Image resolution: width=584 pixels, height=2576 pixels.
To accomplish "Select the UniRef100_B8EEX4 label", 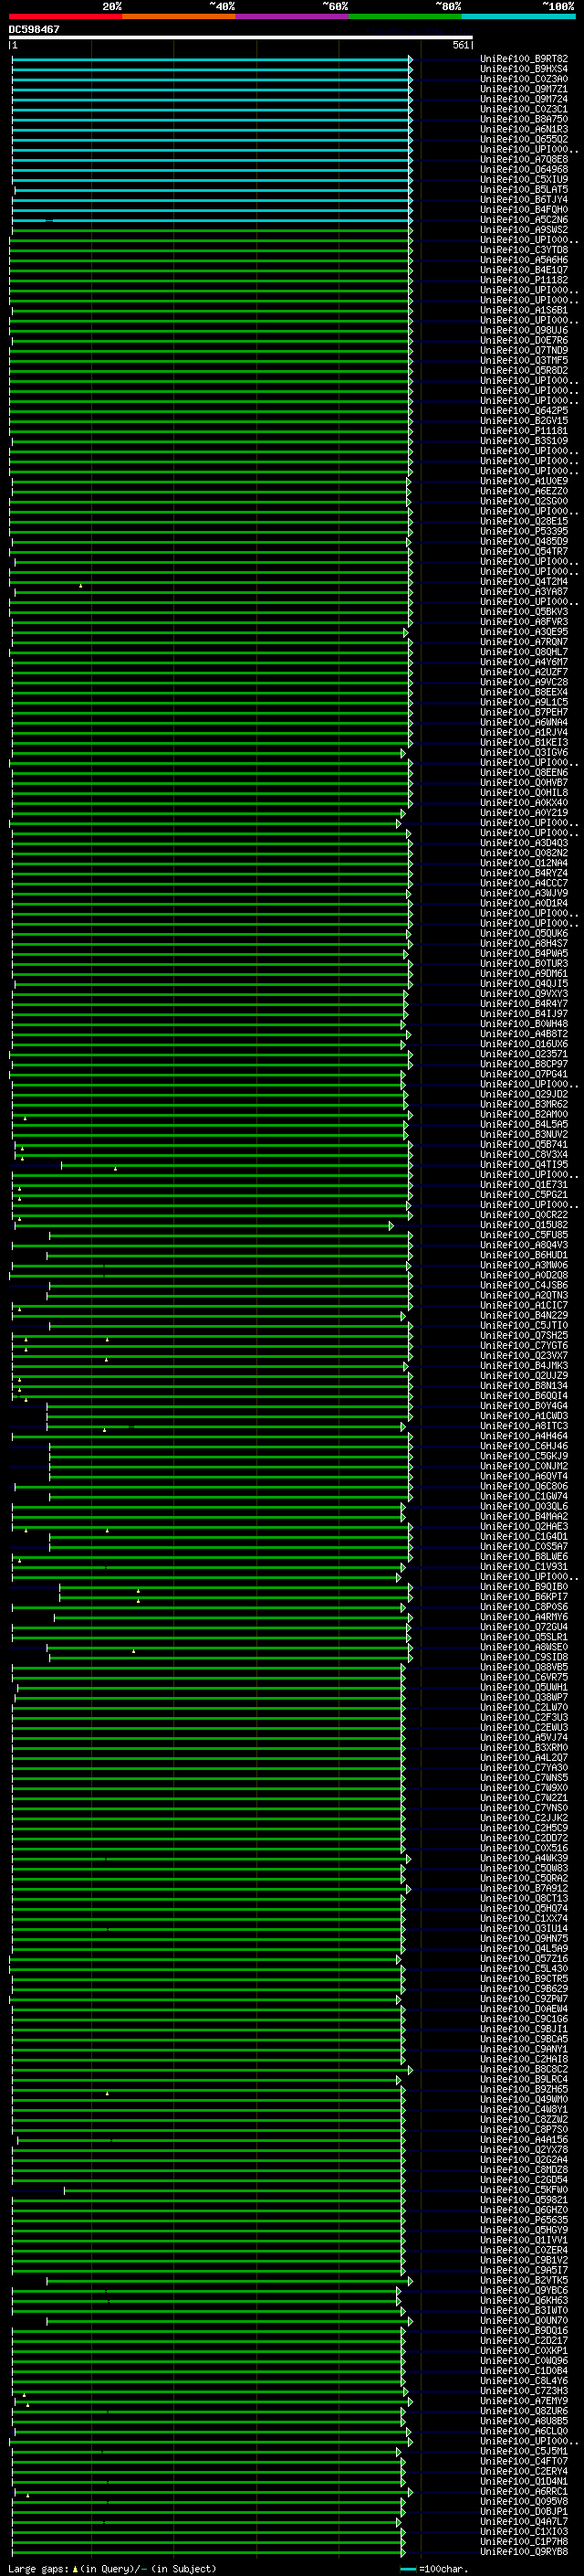I will coord(524,692).
